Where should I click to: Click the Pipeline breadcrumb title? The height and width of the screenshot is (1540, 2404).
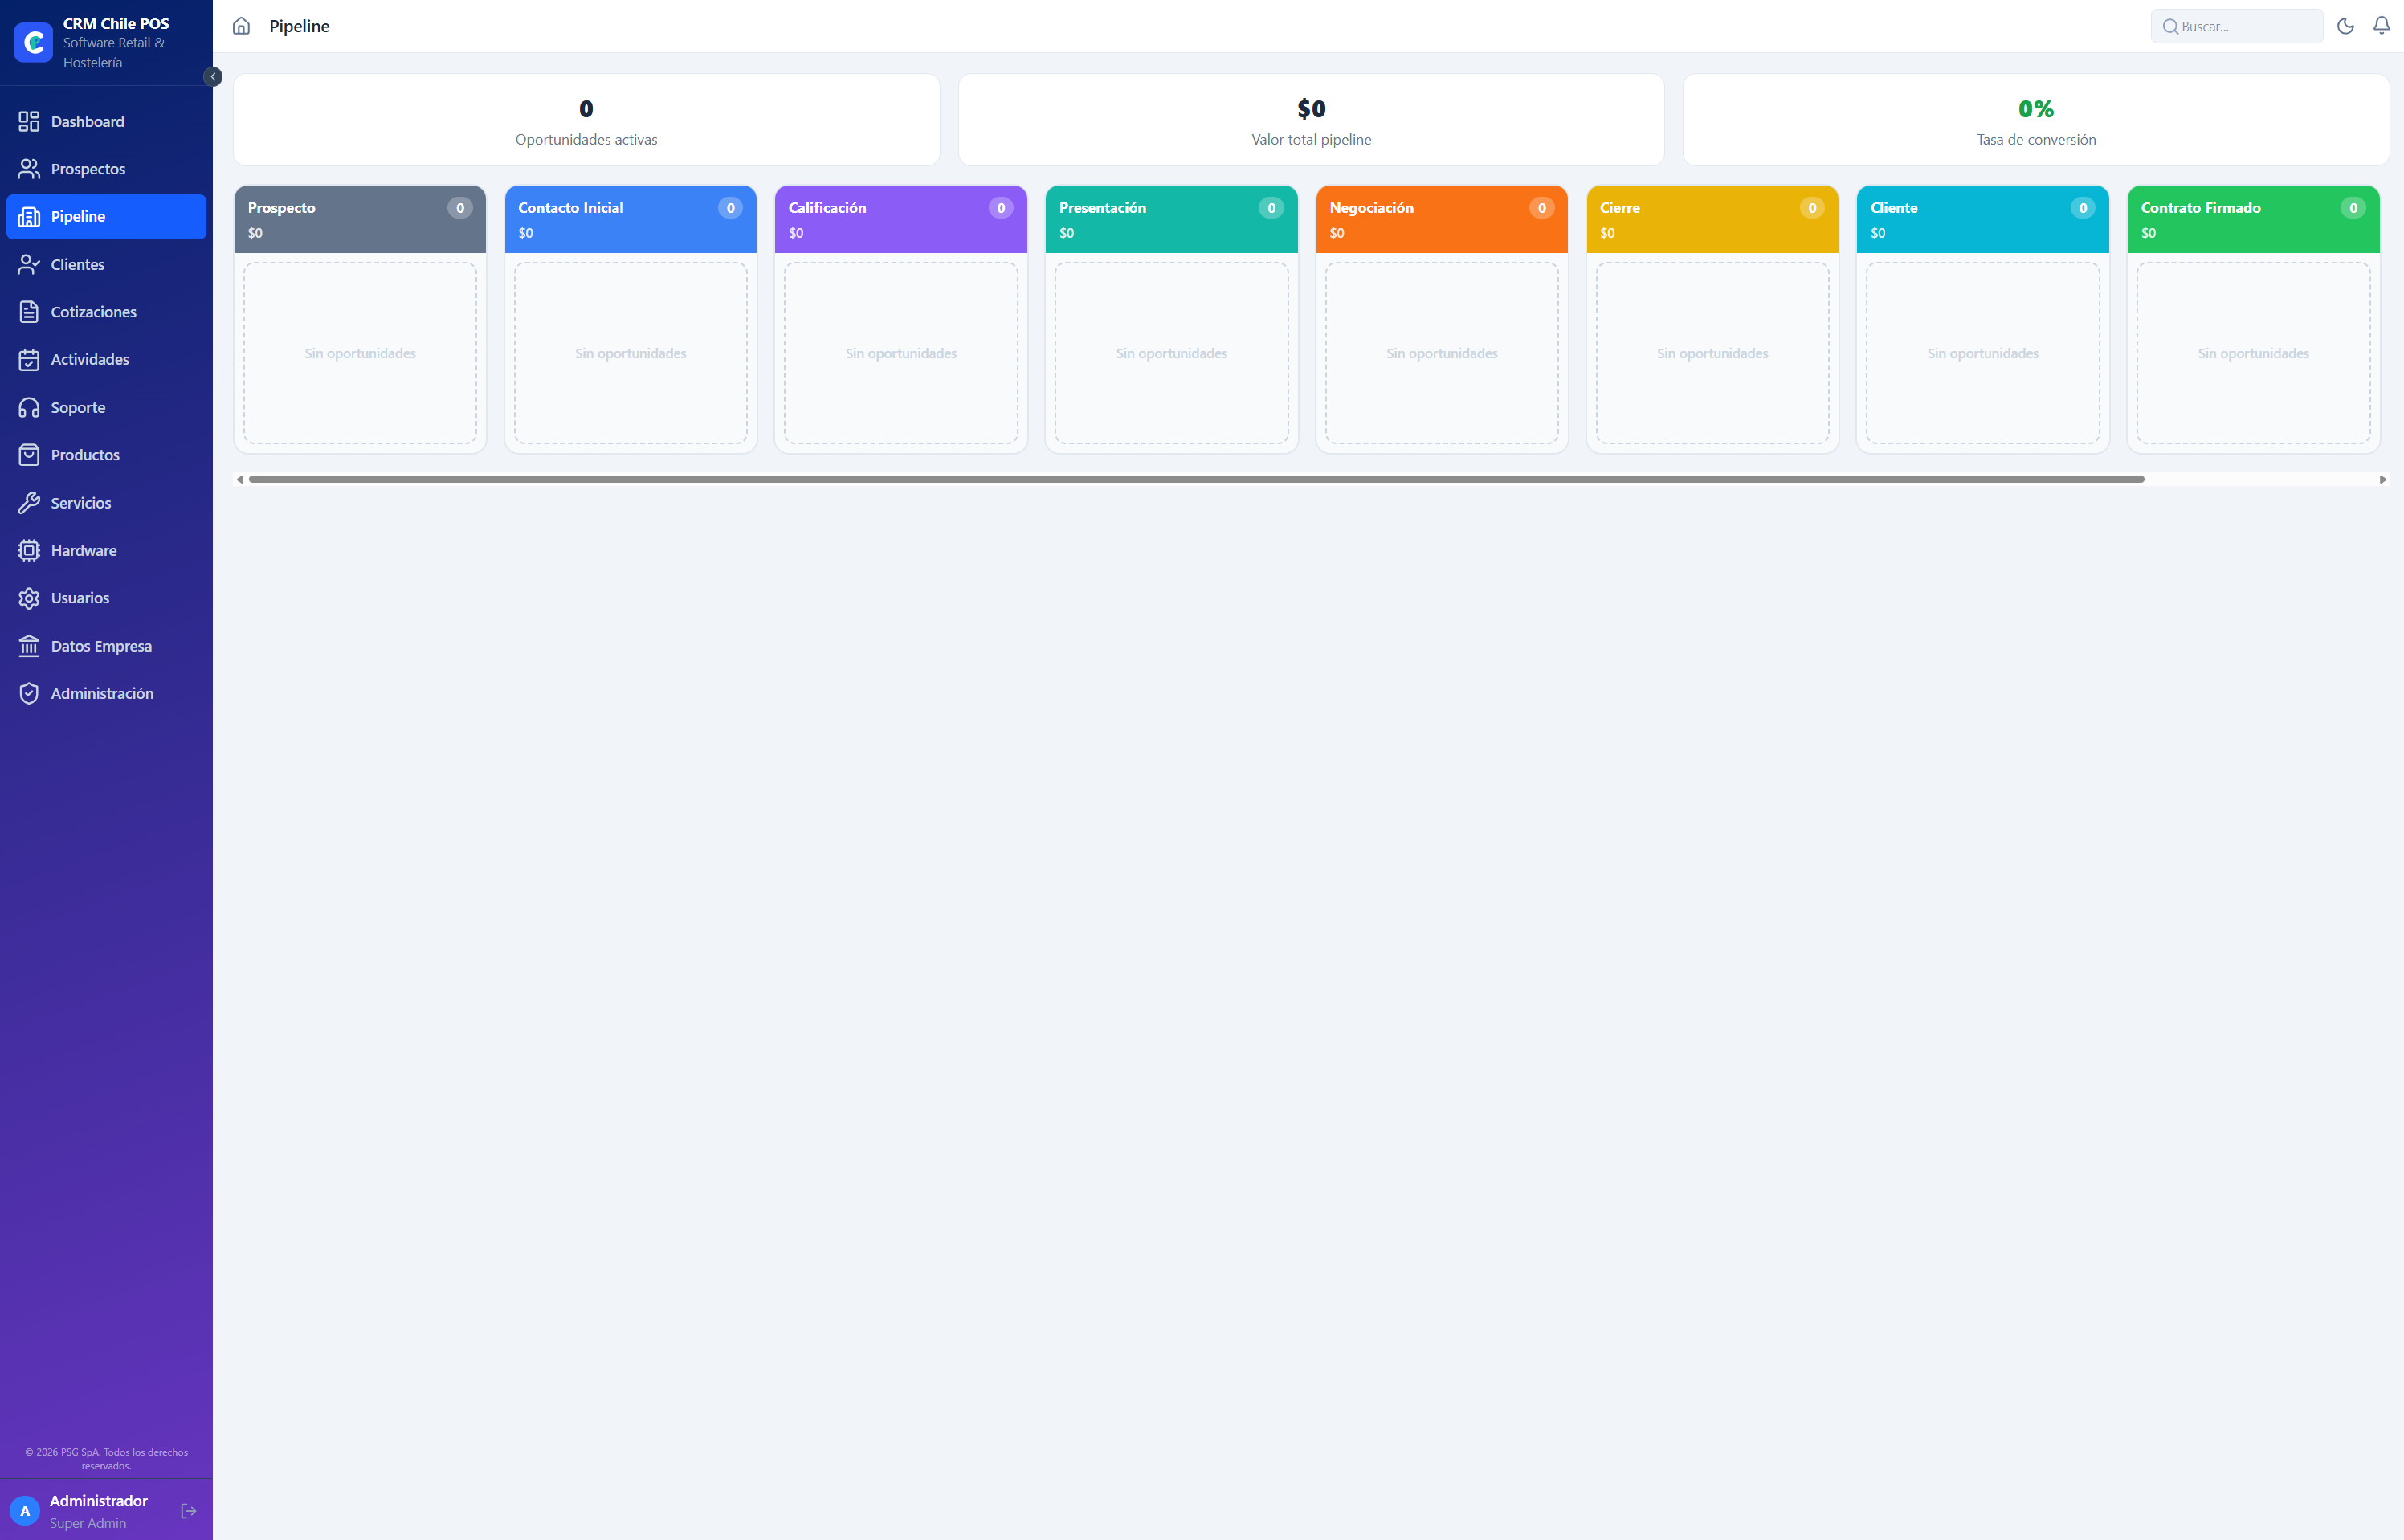(299, 26)
